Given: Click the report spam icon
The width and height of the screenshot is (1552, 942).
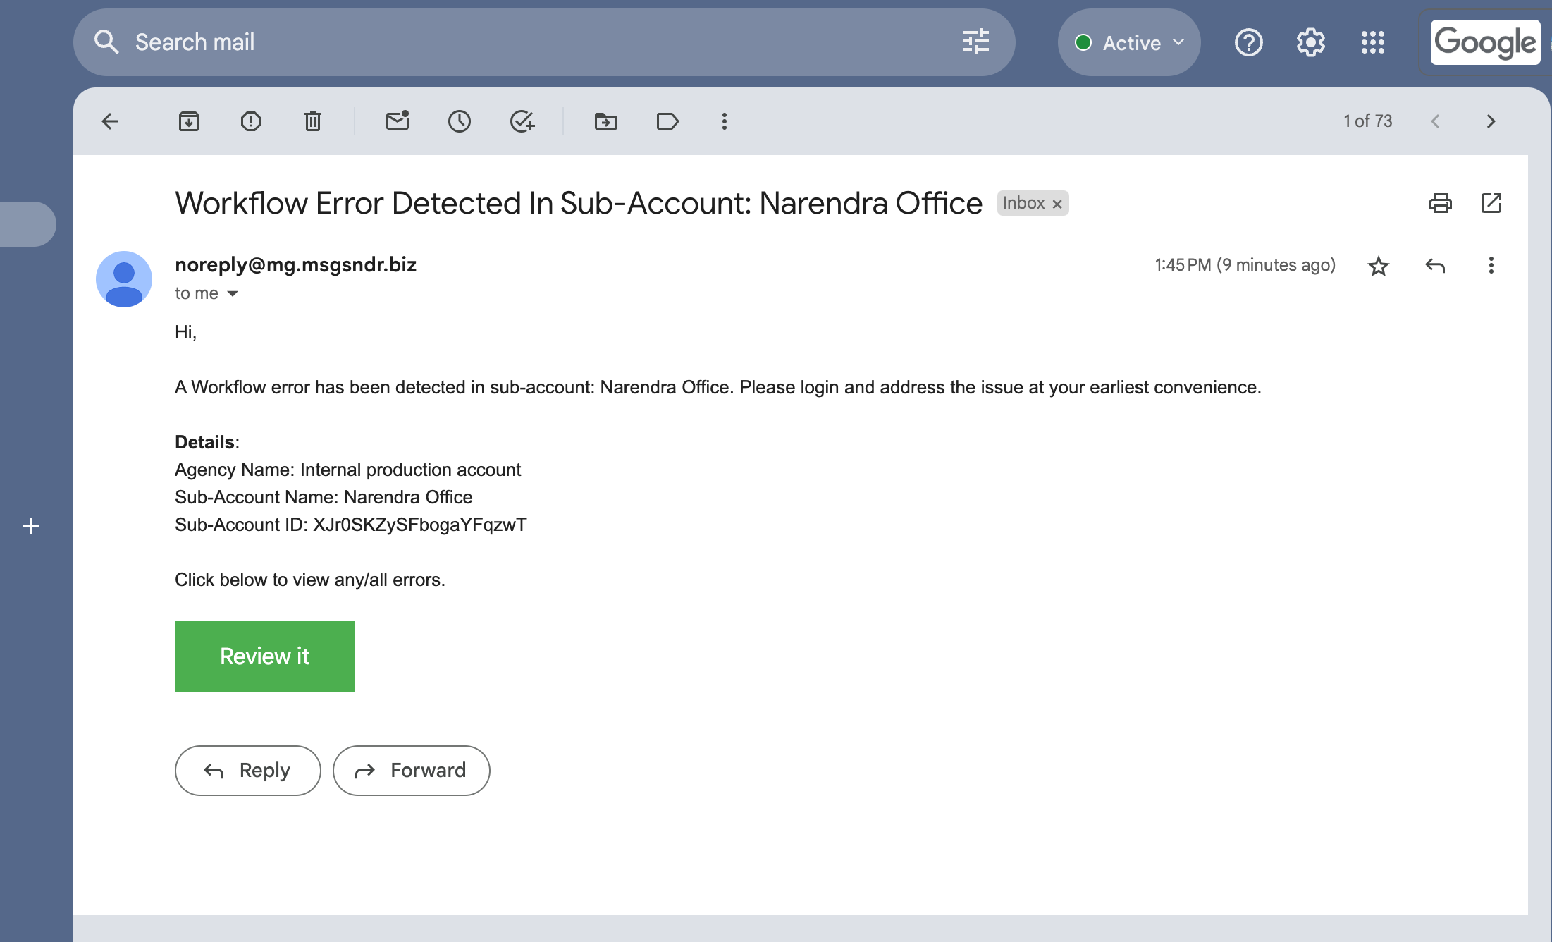Looking at the screenshot, I should 250,121.
